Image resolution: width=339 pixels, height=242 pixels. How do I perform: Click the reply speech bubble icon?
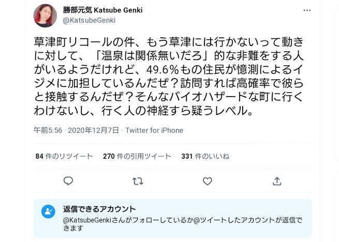click(x=68, y=180)
